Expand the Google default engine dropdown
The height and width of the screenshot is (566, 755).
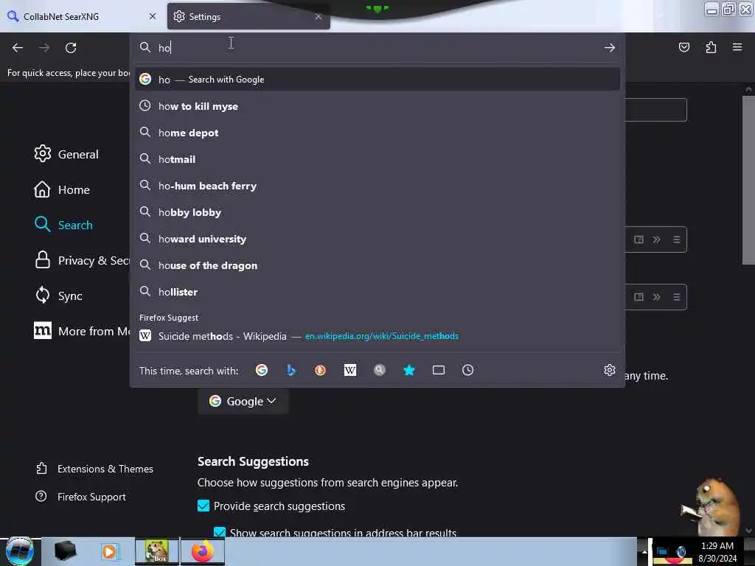243,401
